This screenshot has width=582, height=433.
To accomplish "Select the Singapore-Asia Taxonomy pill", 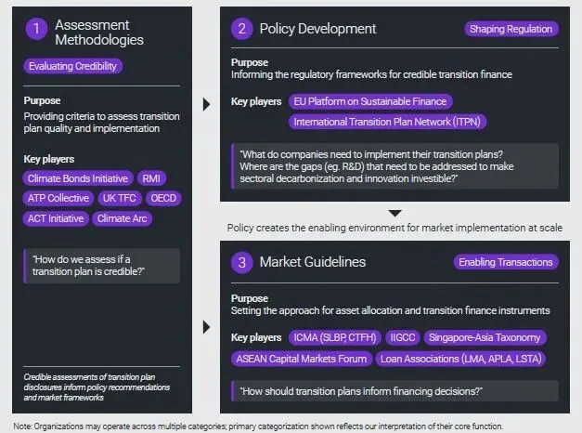I will tap(485, 337).
